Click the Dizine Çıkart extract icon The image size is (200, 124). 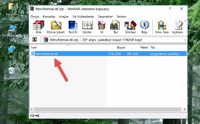pos(56,27)
